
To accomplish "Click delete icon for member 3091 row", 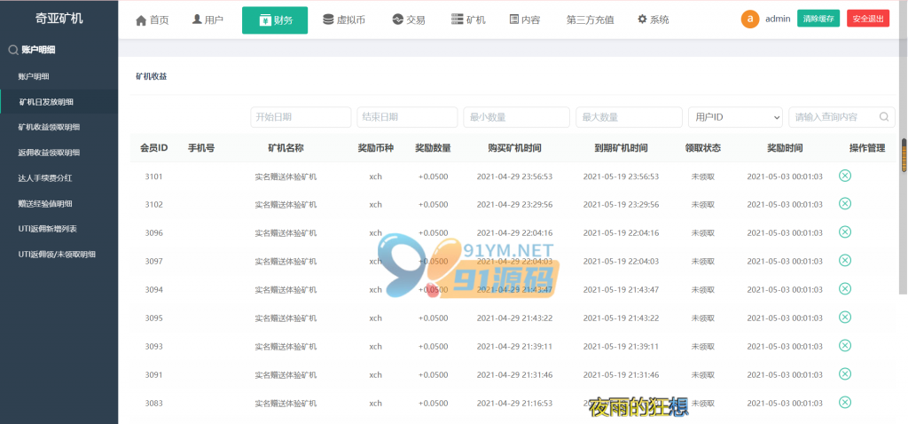I will 845,373.
